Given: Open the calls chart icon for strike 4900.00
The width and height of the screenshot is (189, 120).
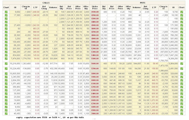Looking at the screenshot, I should coord(6,39).
